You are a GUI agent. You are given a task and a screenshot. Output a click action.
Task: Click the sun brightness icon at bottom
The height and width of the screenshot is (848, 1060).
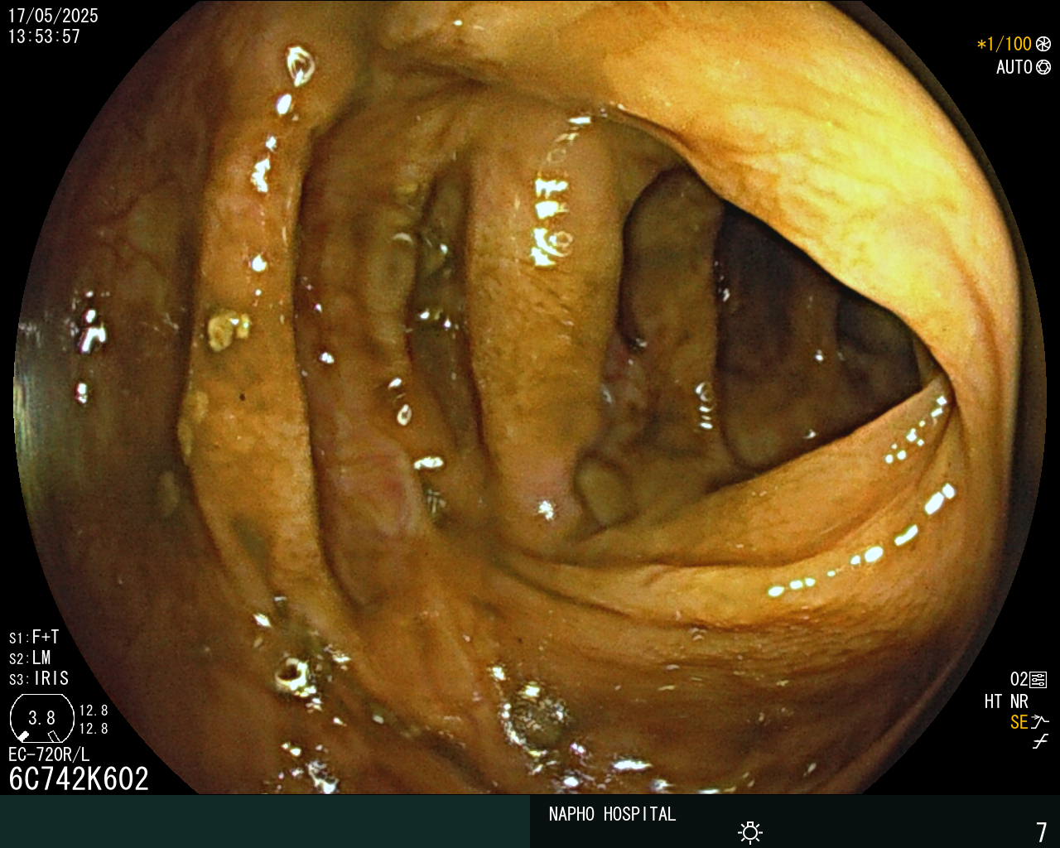coord(750,832)
